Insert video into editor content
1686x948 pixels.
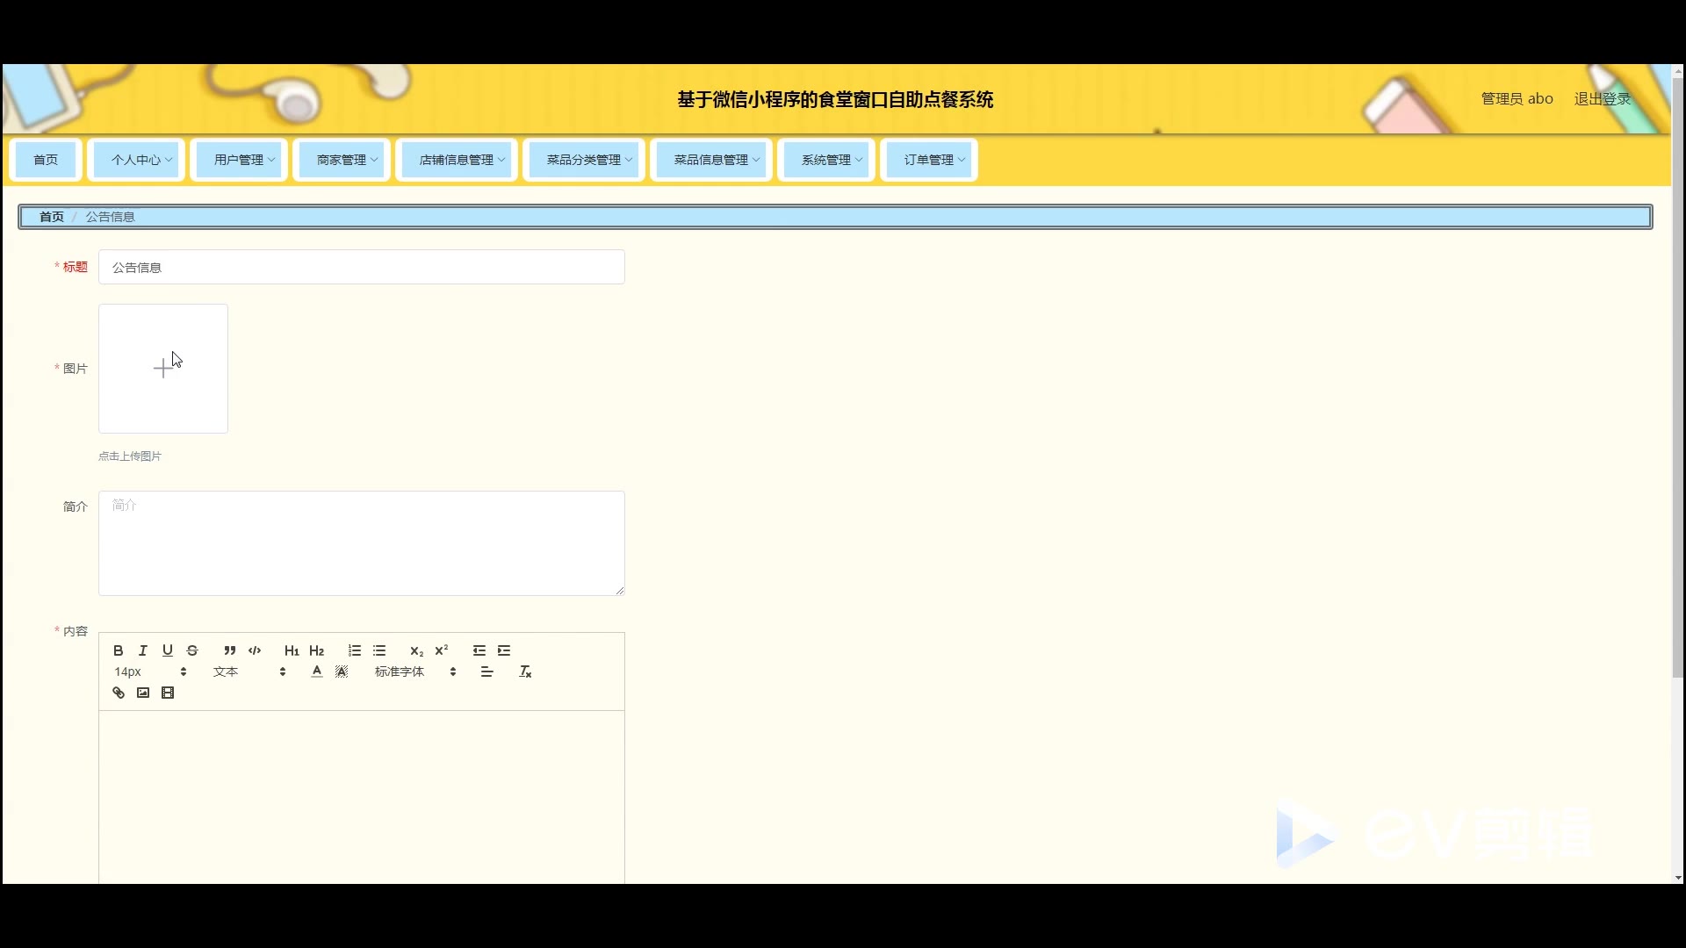tap(168, 693)
